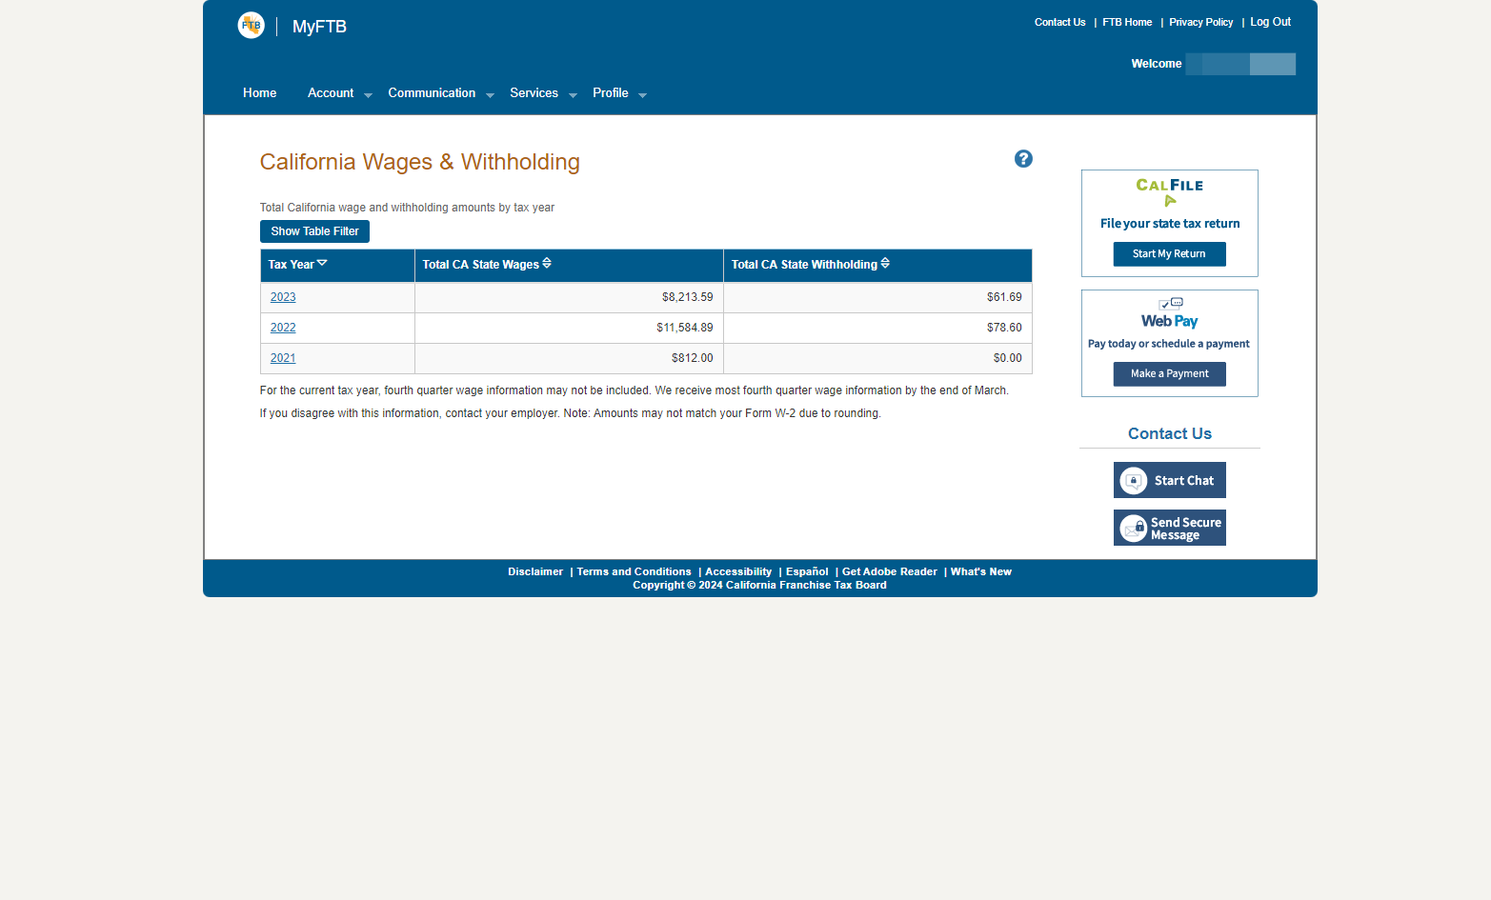Select the $812.00 wages cell
This screenshot has height=900, width=1491.
[569, 358]
